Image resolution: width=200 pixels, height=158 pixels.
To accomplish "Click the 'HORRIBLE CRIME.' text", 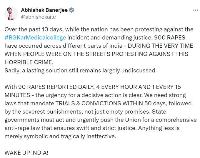I will (29, 62).
